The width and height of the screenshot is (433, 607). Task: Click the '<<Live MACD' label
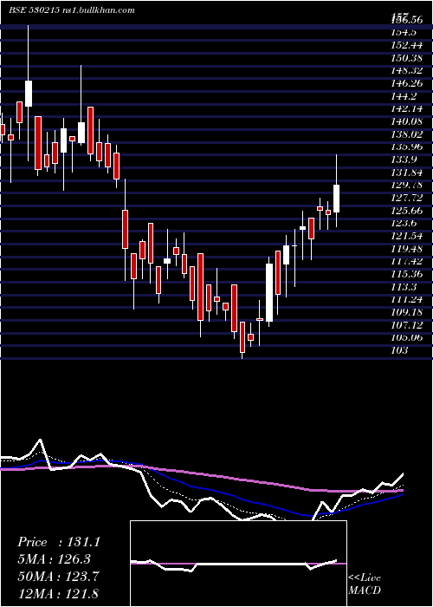pyautogui.click(x=365, y=584)
